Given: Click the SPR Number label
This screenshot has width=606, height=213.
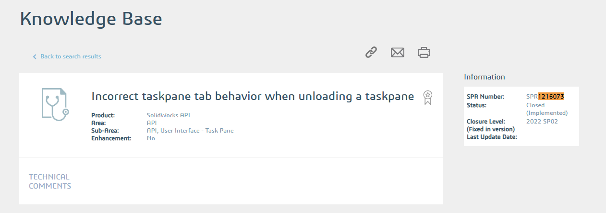Looking at the screenshot, I should point(485,97).
